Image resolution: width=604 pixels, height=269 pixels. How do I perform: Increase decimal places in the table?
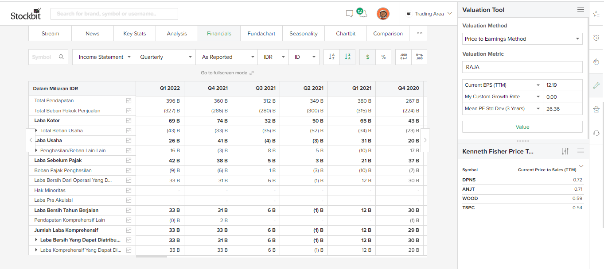[x=419, y=57]
